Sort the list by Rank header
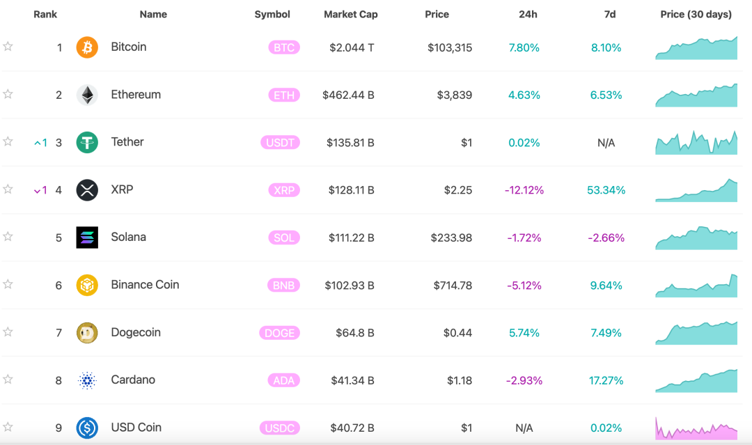The height and width of the screenshot is (445, 752). point(45,14)
